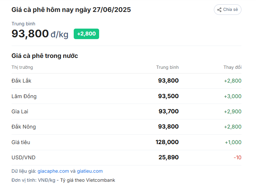The image size is (256, 189).
Task: Click the Giá cà phê trong nước heading
Action: (45, 56)
